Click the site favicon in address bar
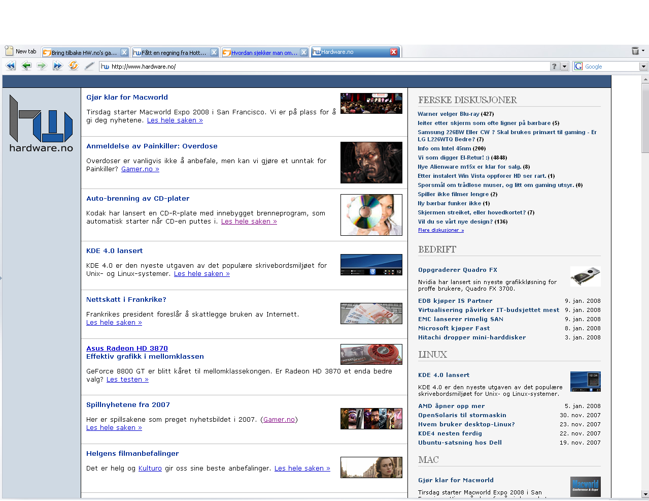649x501 pixels. [105, 66]
